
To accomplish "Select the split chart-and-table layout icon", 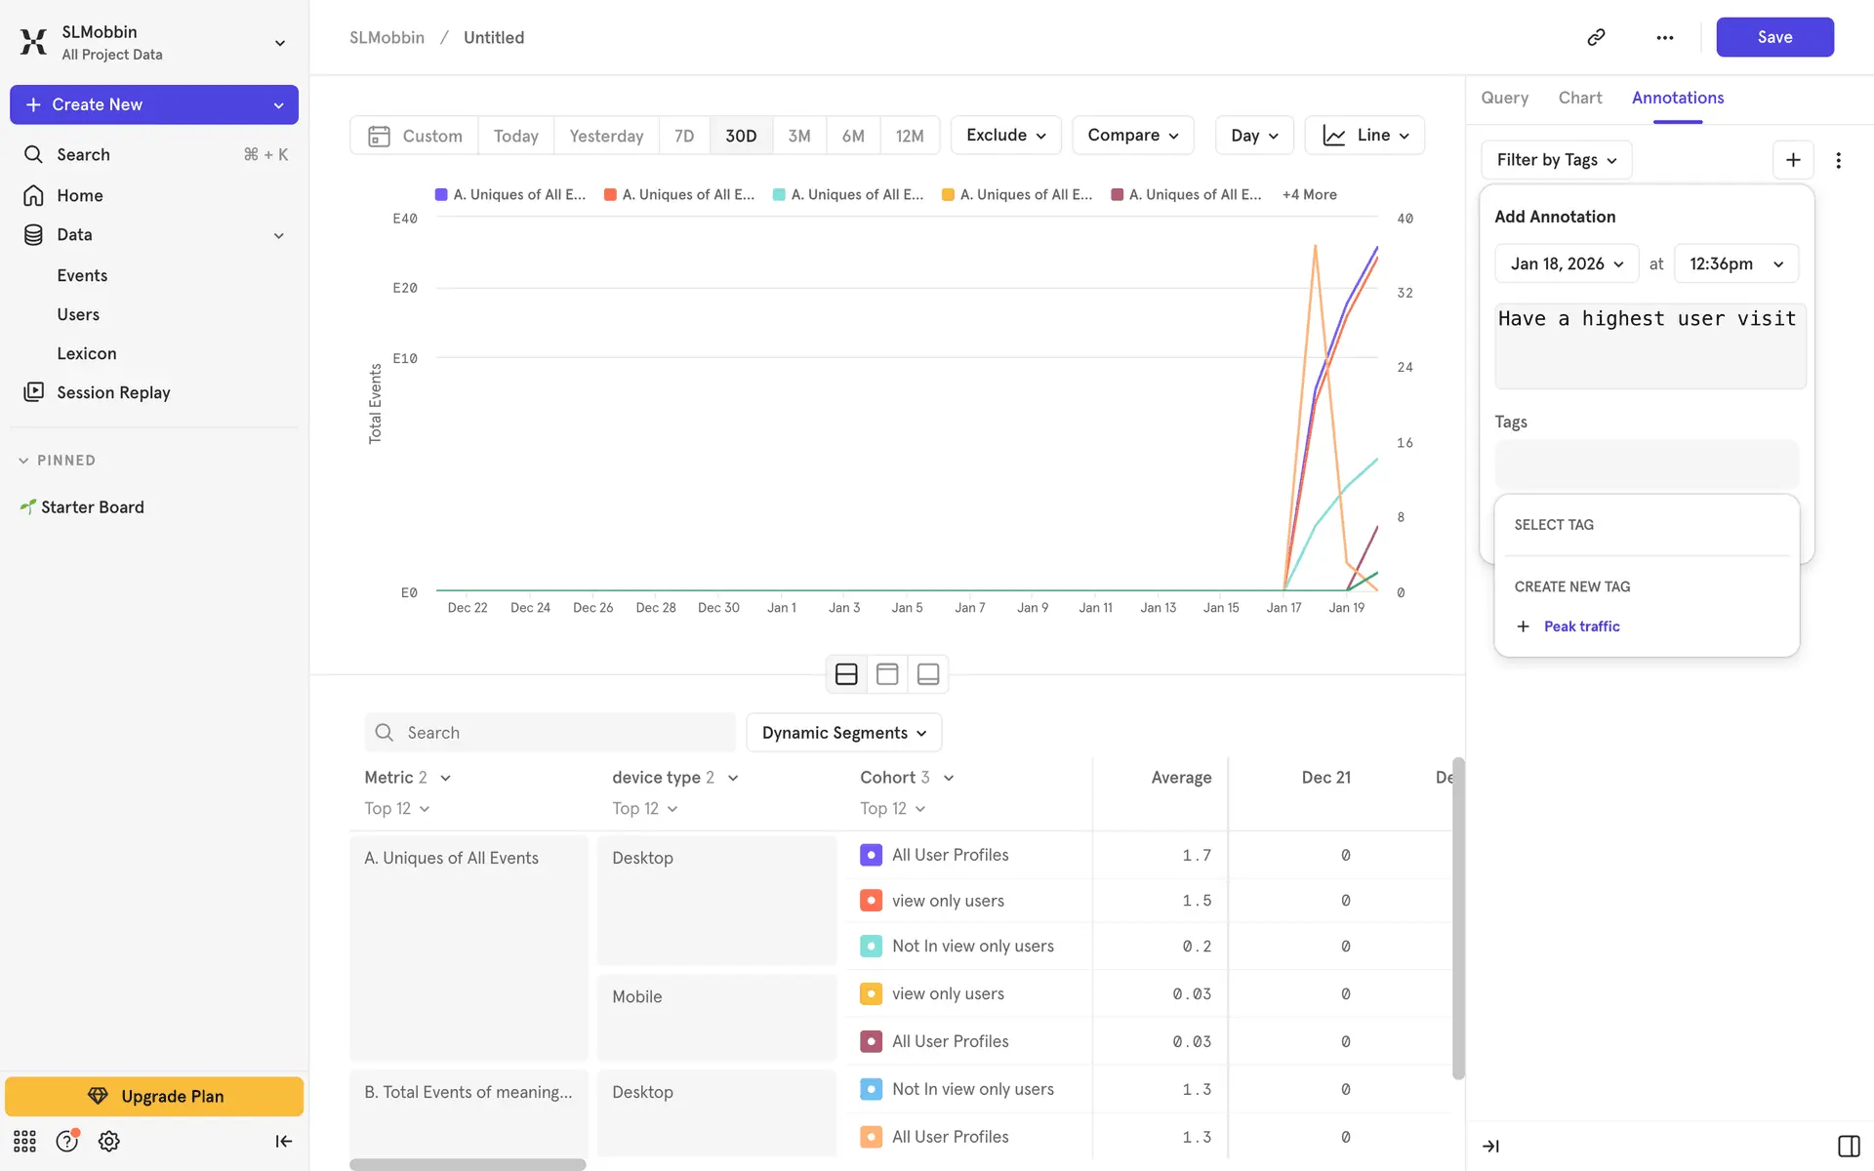I will (x=846, y=674).
